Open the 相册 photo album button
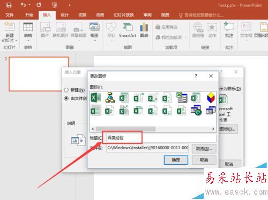This screenshot has width=268, height=200. (94, 32)
